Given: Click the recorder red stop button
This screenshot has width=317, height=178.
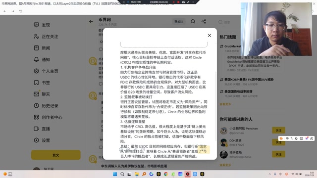Looking at the screenshot, I should [178, 2].
